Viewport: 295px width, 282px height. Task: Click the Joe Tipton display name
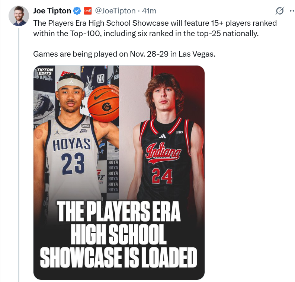pos(52,11)
